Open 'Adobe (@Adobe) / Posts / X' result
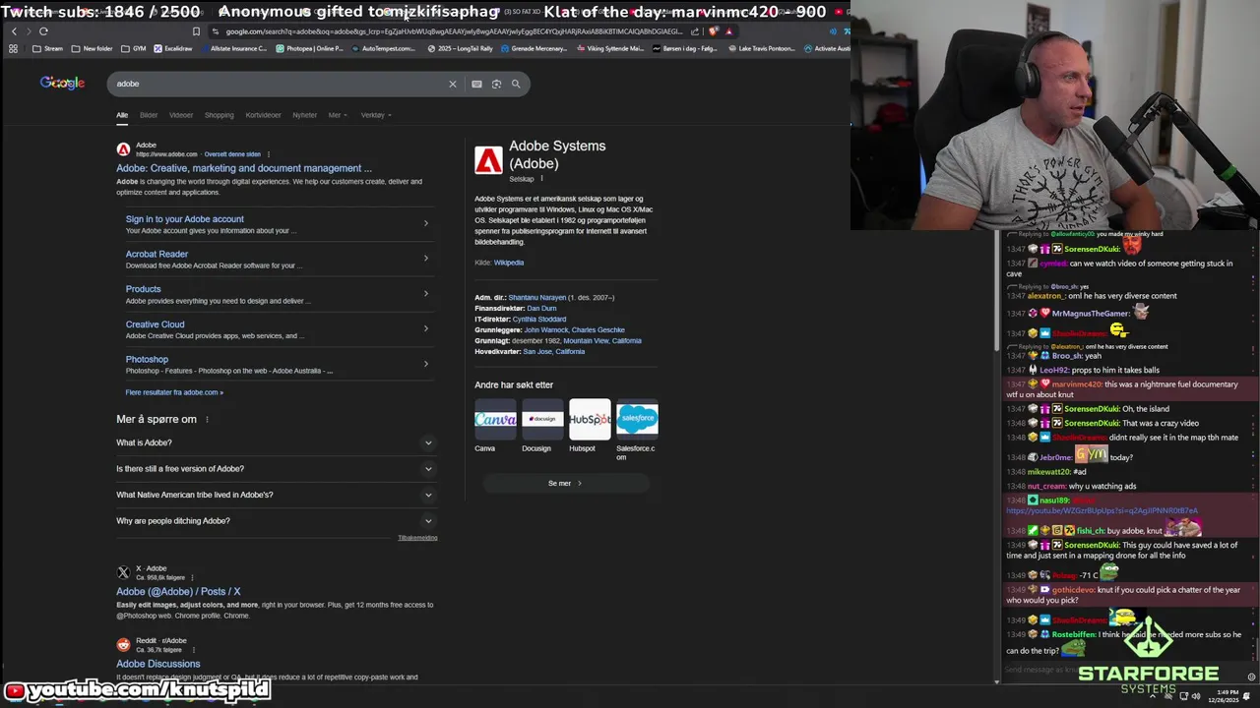The width and height of the screenshot is (1260, 708). click(x=178, y=592)
